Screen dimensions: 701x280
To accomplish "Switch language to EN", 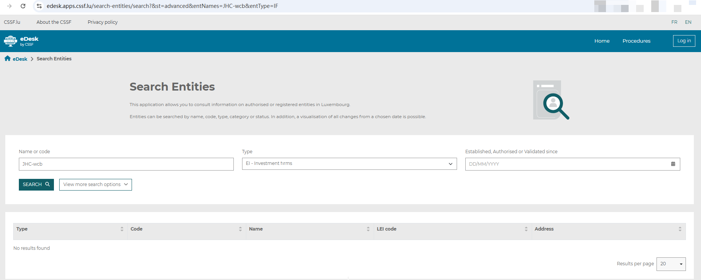I will point(688,22).
